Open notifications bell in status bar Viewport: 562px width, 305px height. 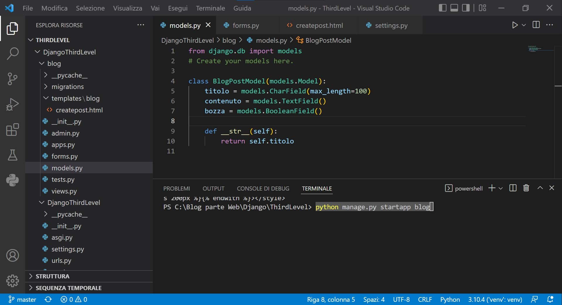(550, 299)
